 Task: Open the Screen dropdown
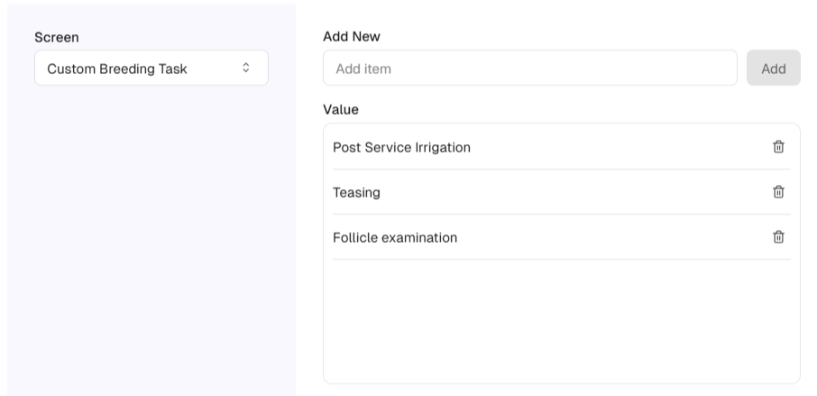point(151,69)
